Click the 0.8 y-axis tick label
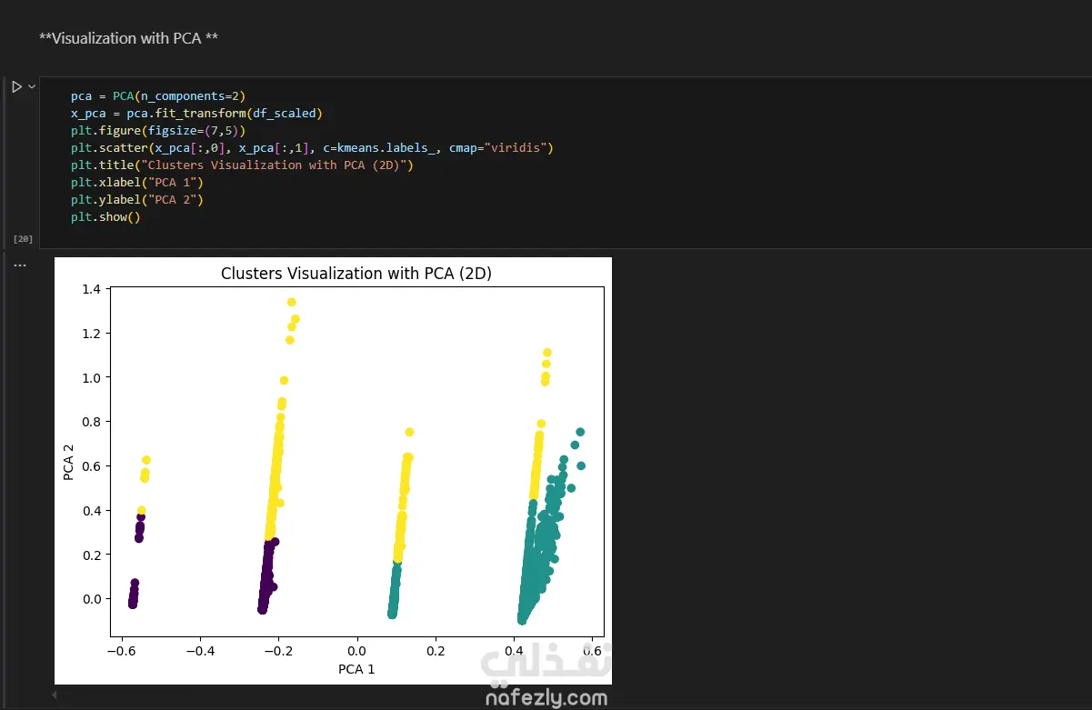1092x710 pixels. (x=94, y=422)
